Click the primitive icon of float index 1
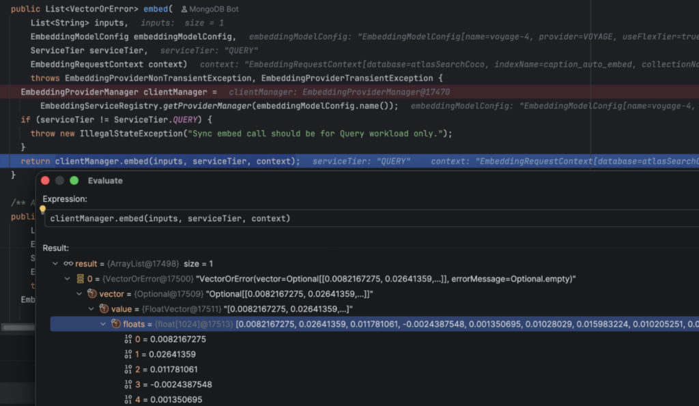 [x=128, y=354]
